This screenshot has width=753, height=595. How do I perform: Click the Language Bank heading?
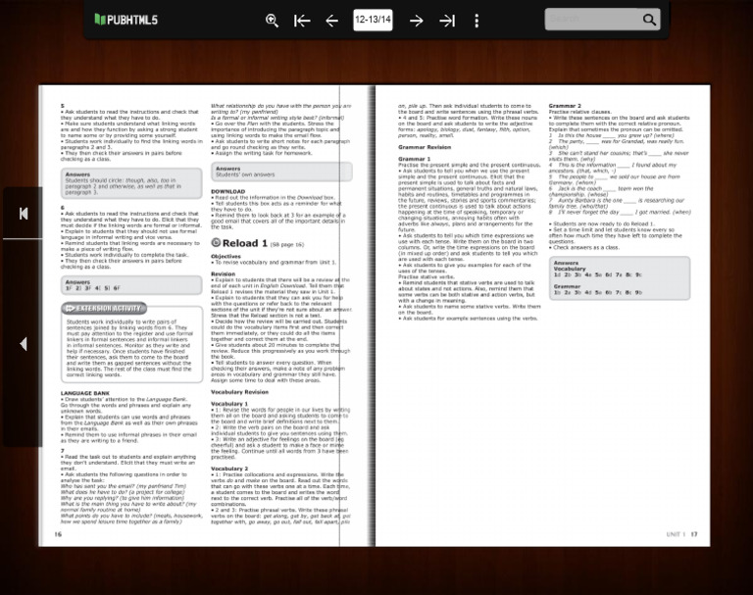click(x=86, y=392)
